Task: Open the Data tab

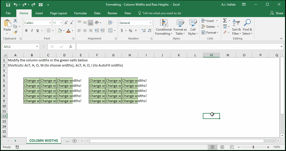Action: click(97, 13)
